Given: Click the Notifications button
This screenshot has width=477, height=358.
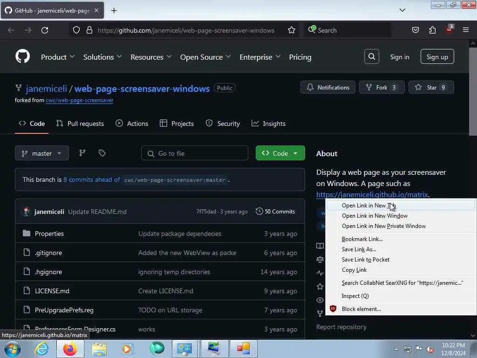Looking at the screenshot, I should tap(327, 87).
